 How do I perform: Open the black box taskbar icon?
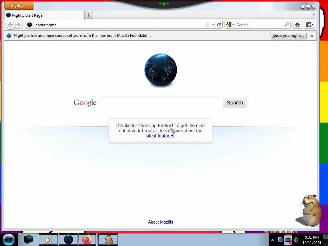pos(28,240)
